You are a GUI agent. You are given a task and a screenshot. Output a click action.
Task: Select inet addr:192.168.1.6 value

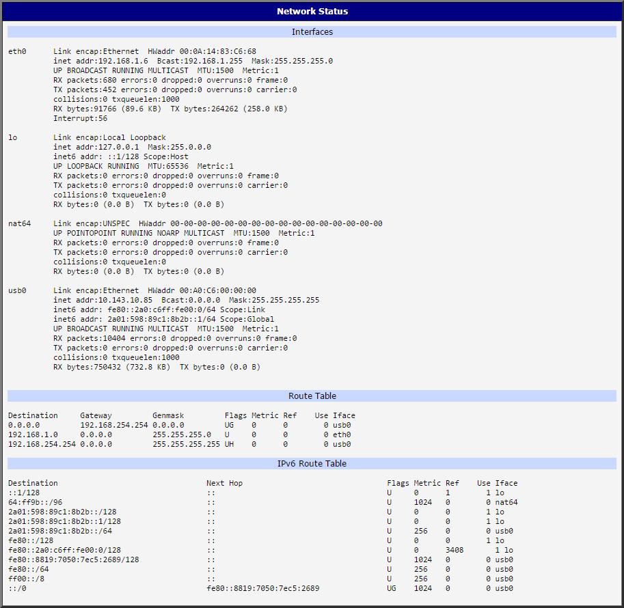[100, 61]
